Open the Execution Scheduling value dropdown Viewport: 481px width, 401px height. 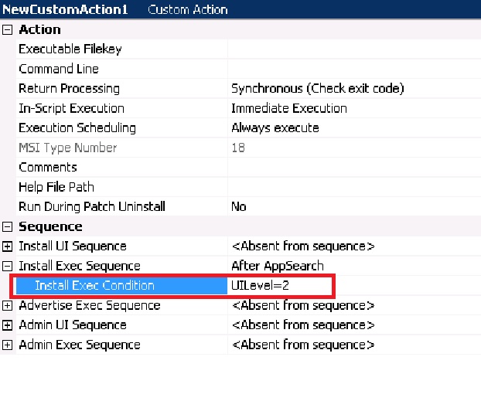[x=353, y=128]
